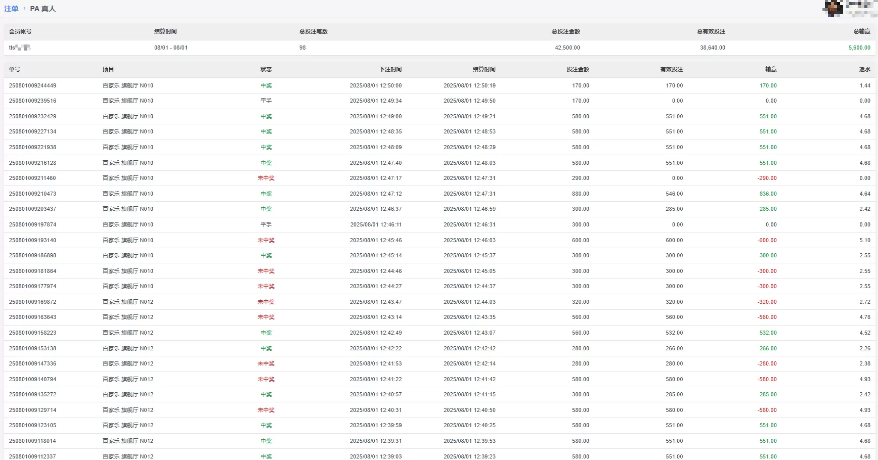Select order number 250801009232429
Viewport: 878px width, 460px height.
33,116
